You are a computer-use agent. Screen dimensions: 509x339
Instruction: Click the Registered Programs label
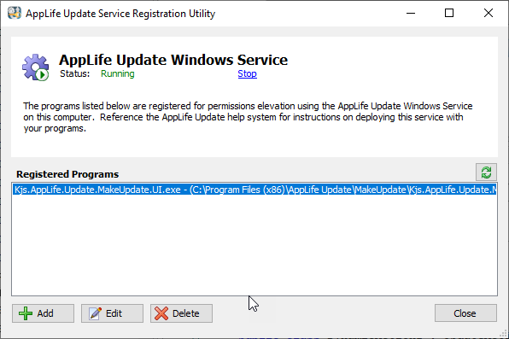coord(67,174)
